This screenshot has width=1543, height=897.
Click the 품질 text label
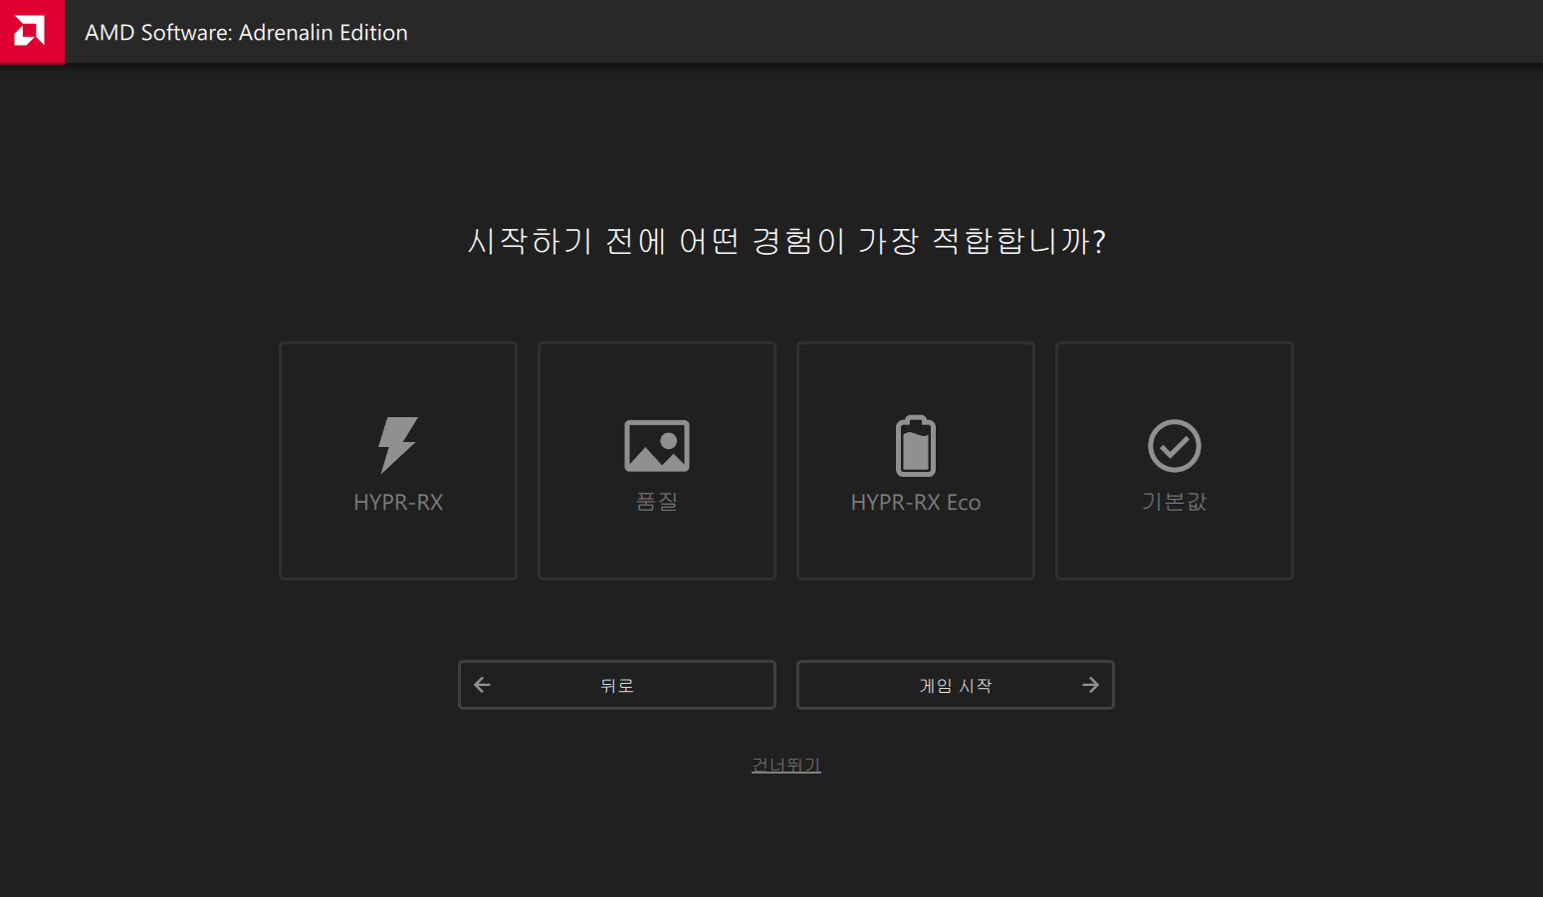[657, 502]
